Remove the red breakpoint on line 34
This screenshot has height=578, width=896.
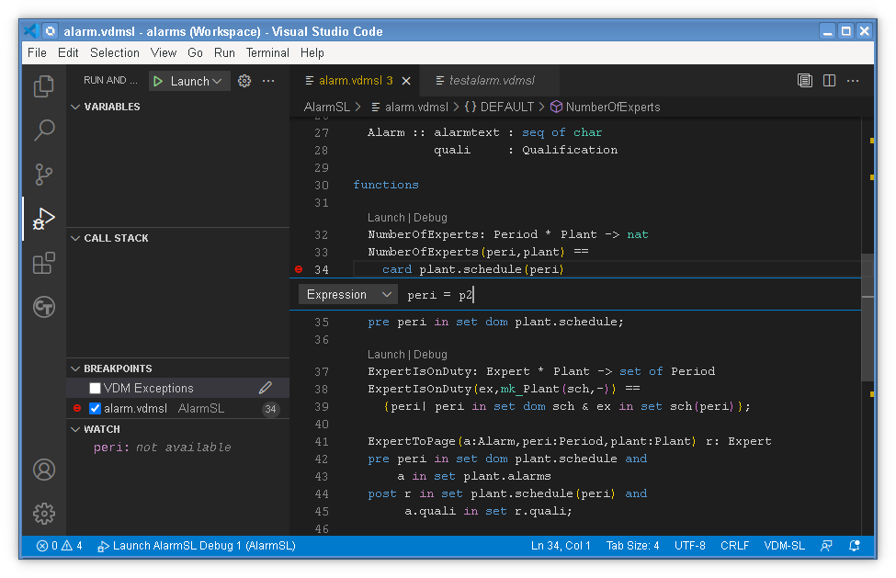(299, 269)
